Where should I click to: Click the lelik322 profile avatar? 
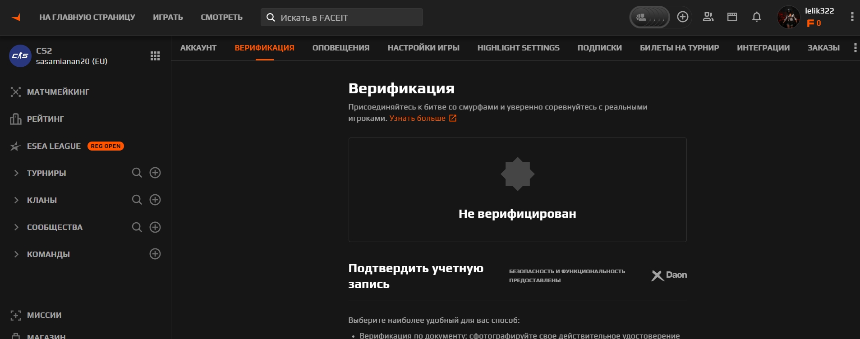(789, 17)
